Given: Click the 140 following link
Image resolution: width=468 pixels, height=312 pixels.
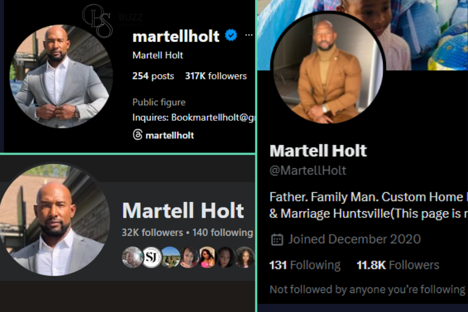Looking at the screenshot, I should tap(223, 233).
